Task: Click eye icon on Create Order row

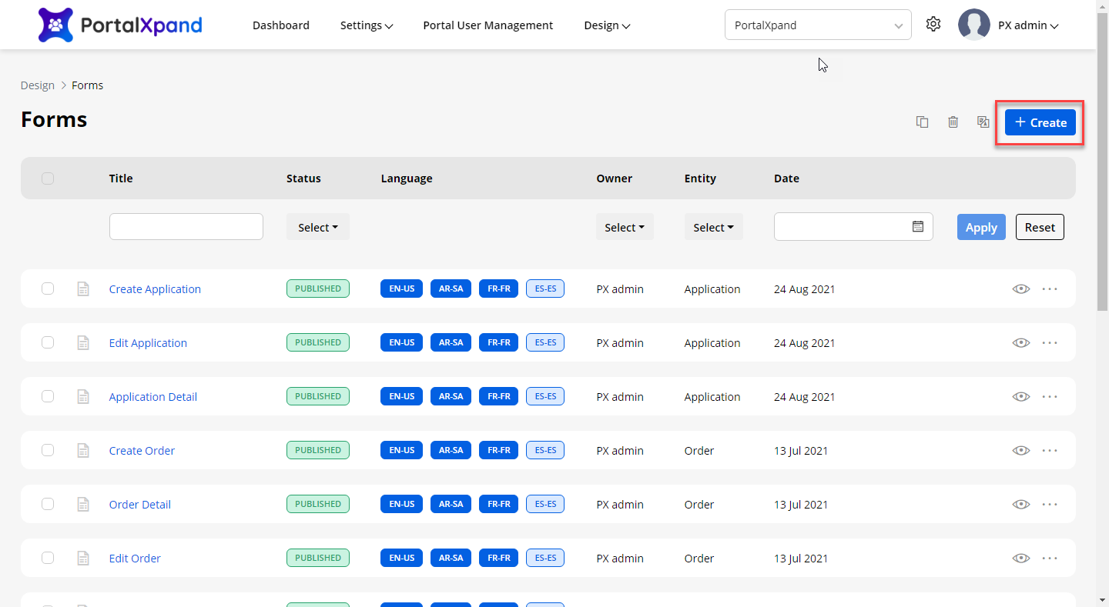Action: pyautogui.click(x=1021, y=451)
